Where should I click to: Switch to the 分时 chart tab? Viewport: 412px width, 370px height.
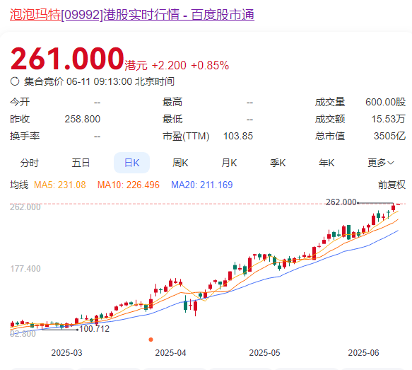click(30, 163)
